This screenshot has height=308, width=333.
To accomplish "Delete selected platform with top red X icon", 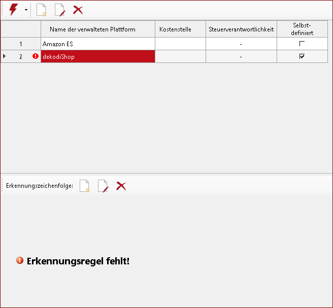I will point(78,10).
